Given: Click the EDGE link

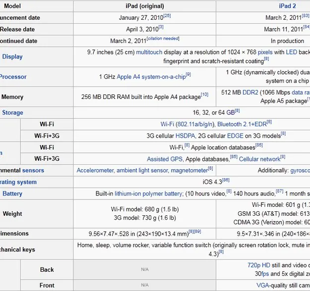Looking at the screenshot, I should point(235,136).
